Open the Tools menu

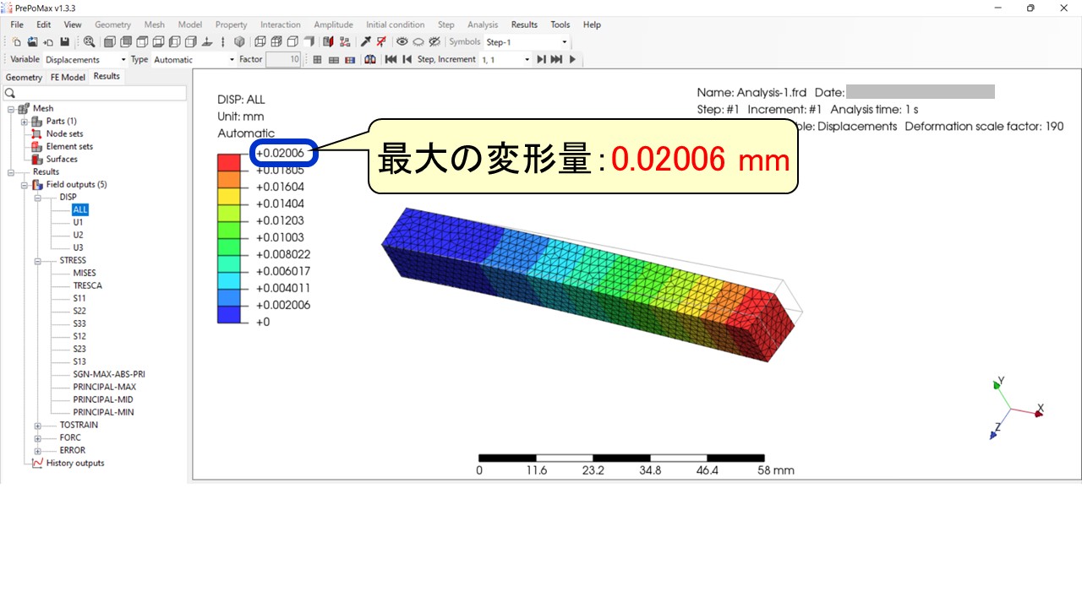560,24
